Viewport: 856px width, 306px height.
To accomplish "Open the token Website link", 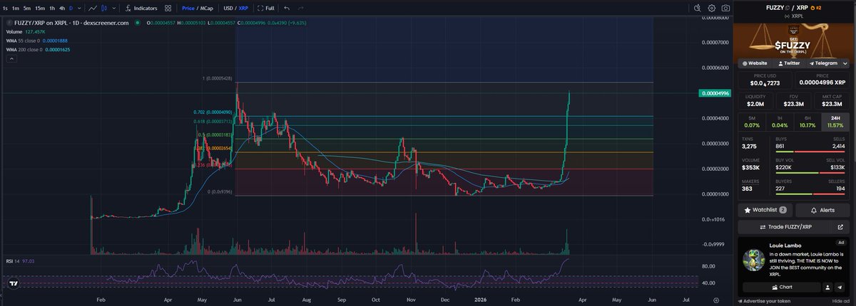I will click(755, 63).
